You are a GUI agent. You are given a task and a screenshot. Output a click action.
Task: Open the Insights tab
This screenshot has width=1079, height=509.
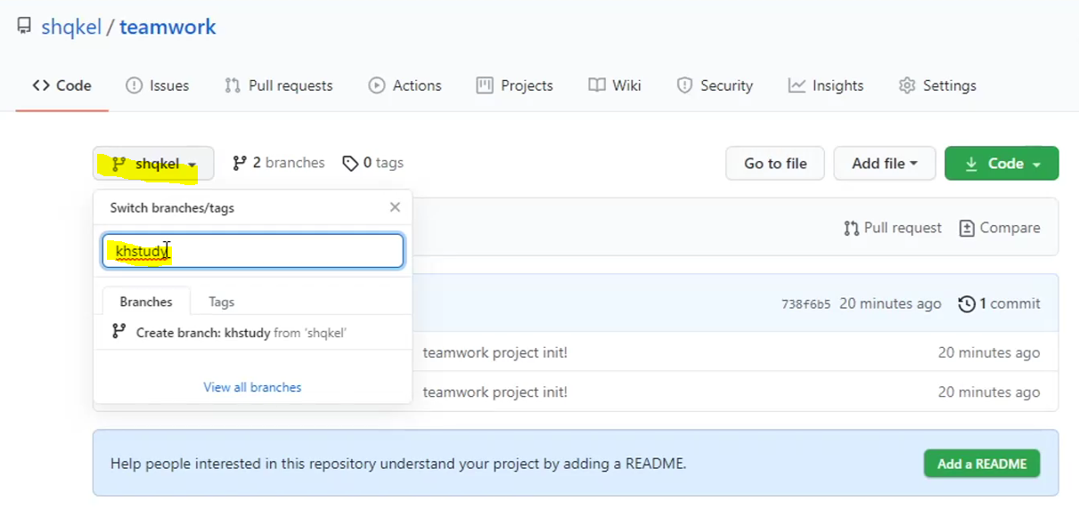(x=826, y=85)
